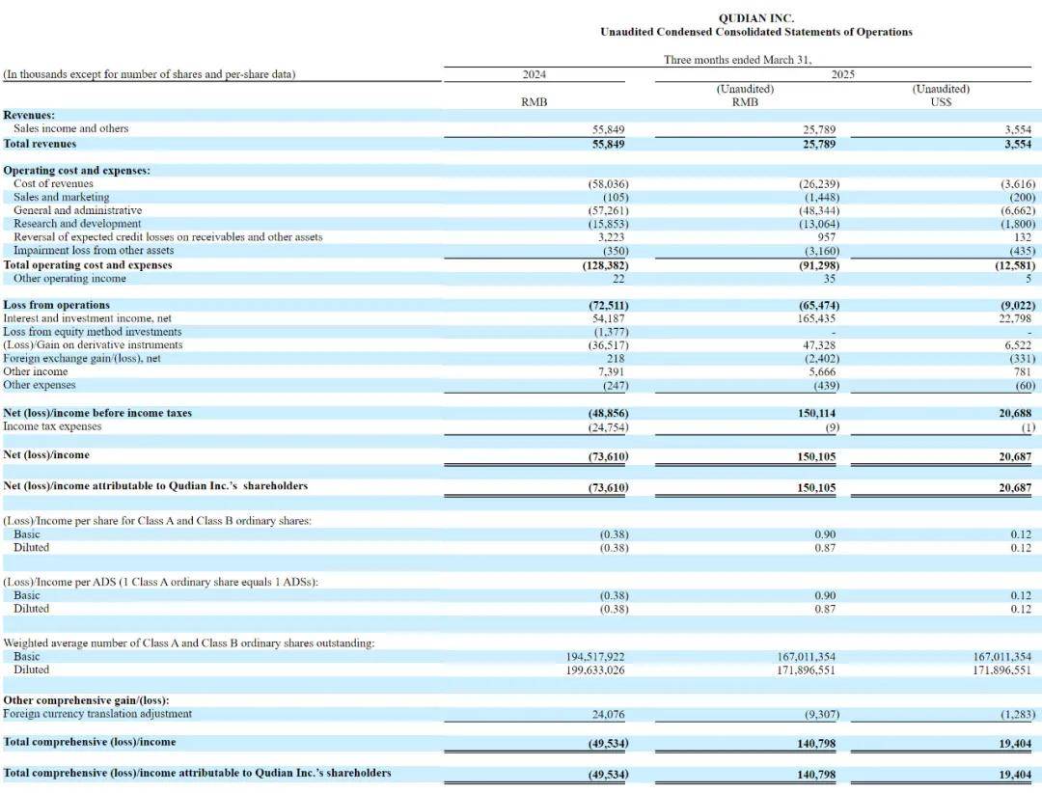
Task: Select the 'Income tax expenses' row label
Action: (x=52, y=426)
